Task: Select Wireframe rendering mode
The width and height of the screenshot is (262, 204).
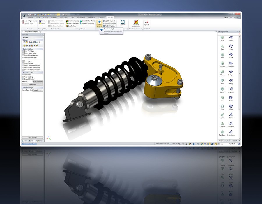Action: 23,75
